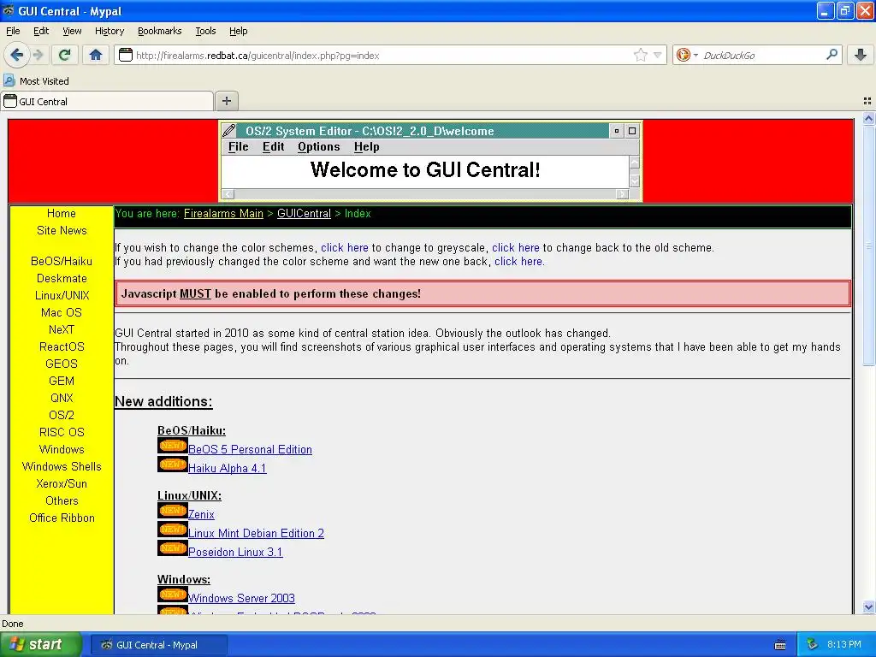Screen dimensions: 876x657
Task: Open NeXT in the sidebar
Action: [62, 329]
